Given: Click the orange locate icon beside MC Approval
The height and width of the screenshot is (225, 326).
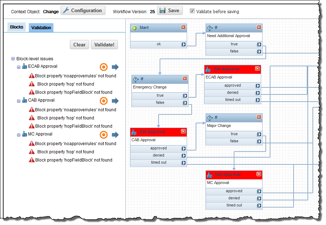Looking at the screenshot, I should pos(103,135).
